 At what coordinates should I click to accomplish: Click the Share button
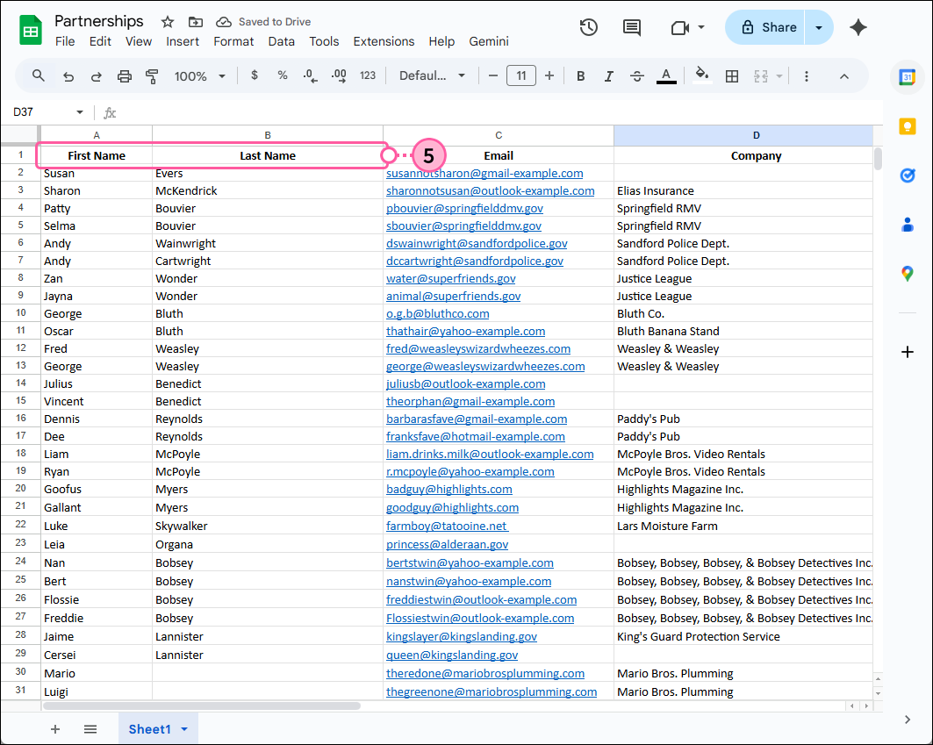(x=764, y=27)
